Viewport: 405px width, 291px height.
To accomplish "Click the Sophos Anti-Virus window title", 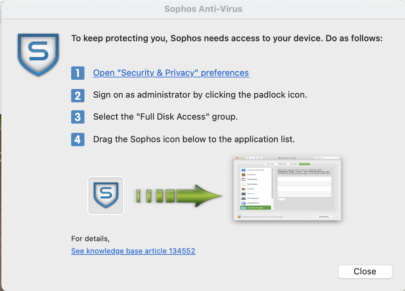I will pos(203,9).
